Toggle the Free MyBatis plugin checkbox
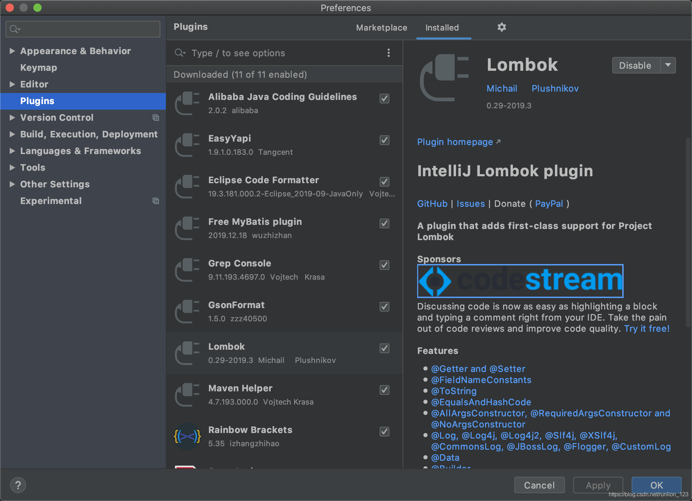Viewport: 692px width, 501px height. click(x=384, y=223)
